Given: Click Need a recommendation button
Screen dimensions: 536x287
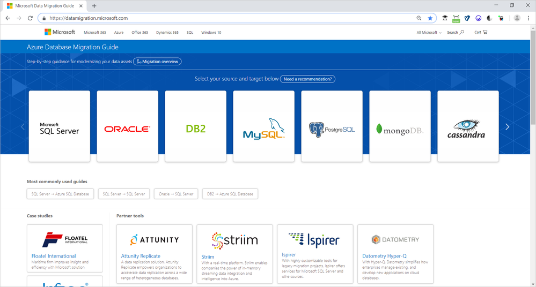Looking at the screenshot, I should 307,79.
